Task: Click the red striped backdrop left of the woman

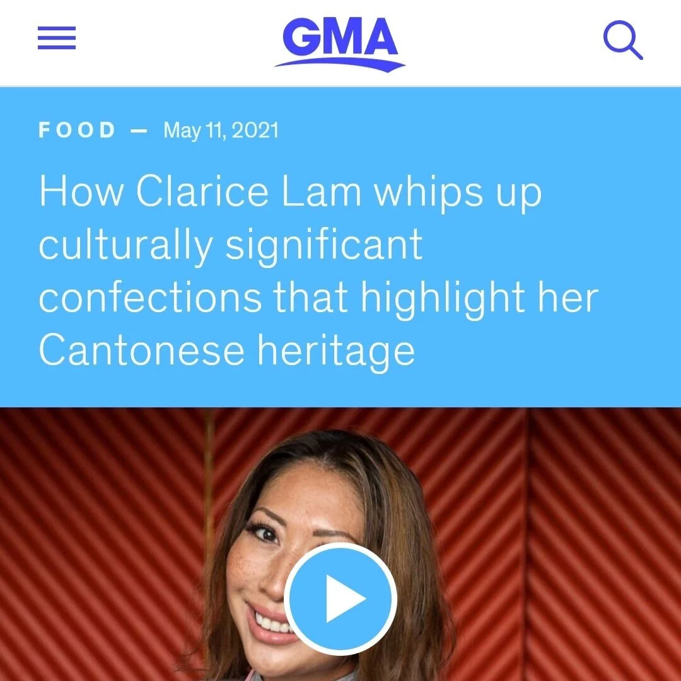Action: point(100,543)
